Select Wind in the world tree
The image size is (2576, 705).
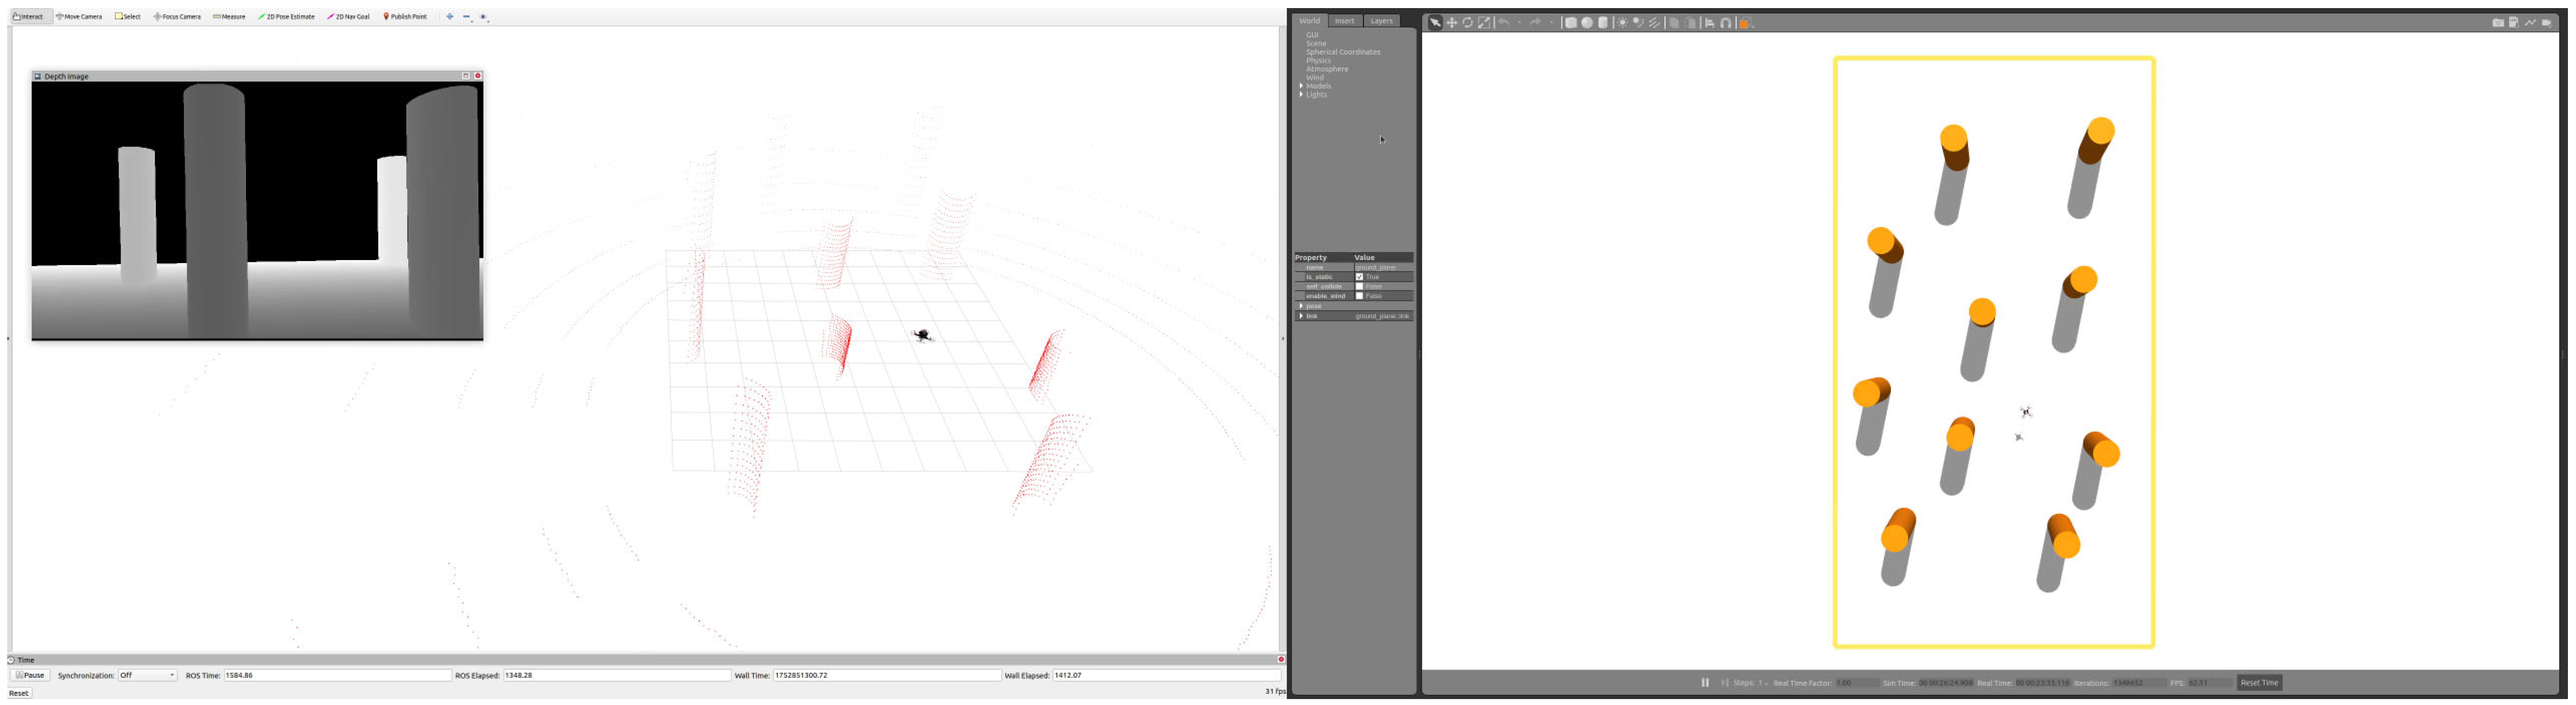pyautogui.click(x=1315, y=78)
